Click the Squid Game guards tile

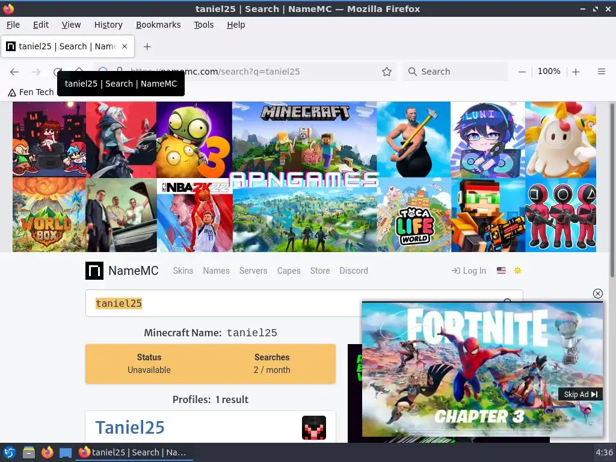[561, 215]
